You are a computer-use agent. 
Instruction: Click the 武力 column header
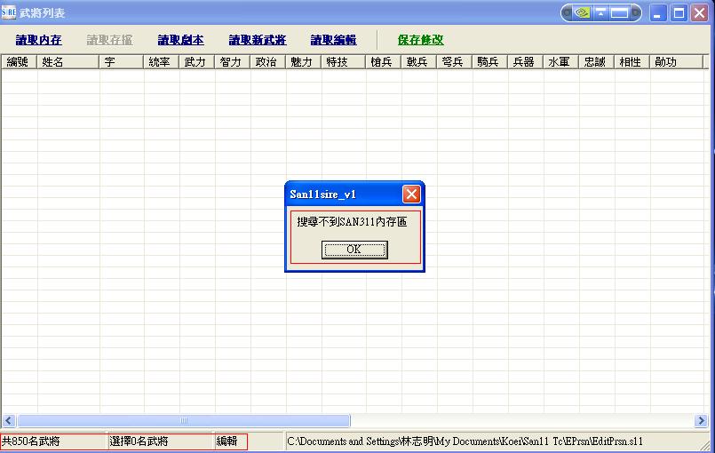tap(195, 62)
